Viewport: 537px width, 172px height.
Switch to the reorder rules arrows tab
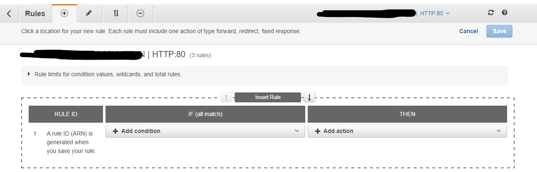pyautogui.click(x=116, y=14)
